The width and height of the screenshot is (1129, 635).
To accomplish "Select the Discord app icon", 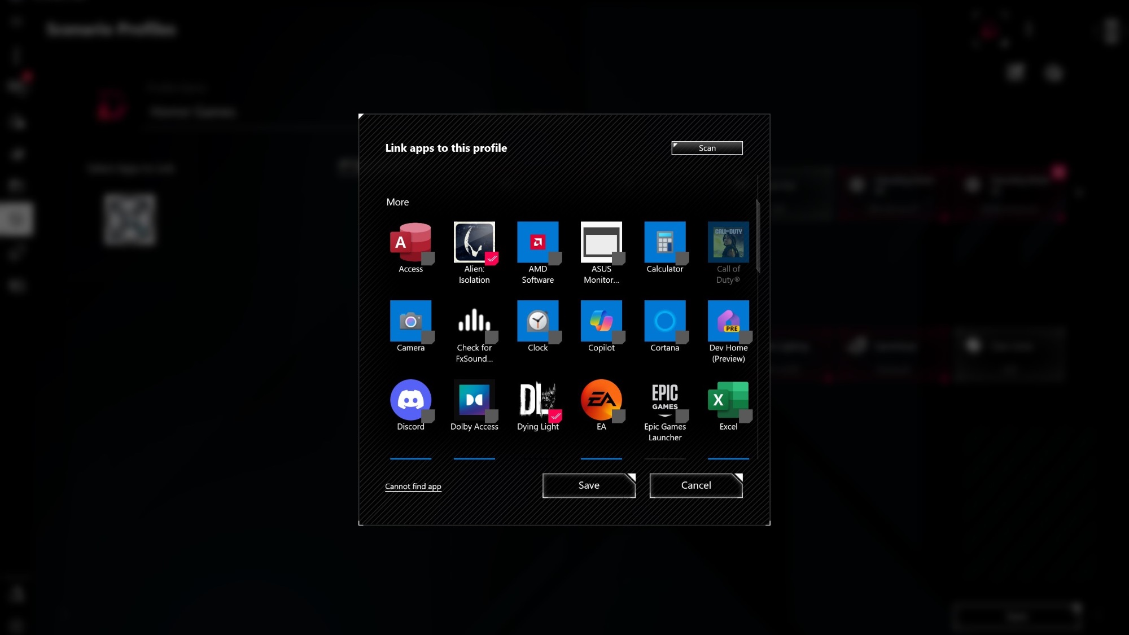I will pyautogui.click(x=410, y=400).
